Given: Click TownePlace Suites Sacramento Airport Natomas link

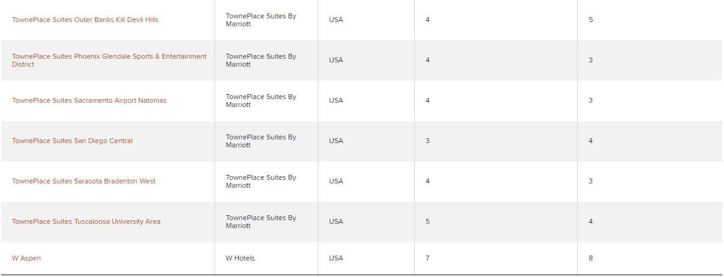Looking at the screenshot, I should (x=89, y=100).
